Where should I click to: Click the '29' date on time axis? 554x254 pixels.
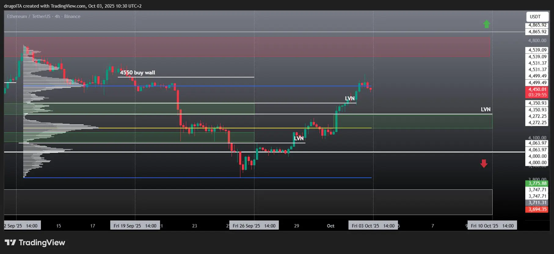(297, 226)
